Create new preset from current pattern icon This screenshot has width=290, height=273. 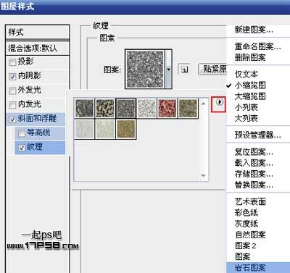click(x=184, y=70)
